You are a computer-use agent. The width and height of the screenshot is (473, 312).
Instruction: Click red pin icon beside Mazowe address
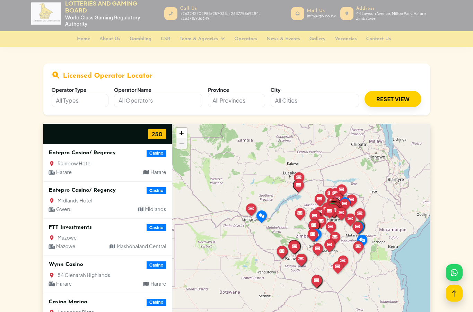click(52, 238)
